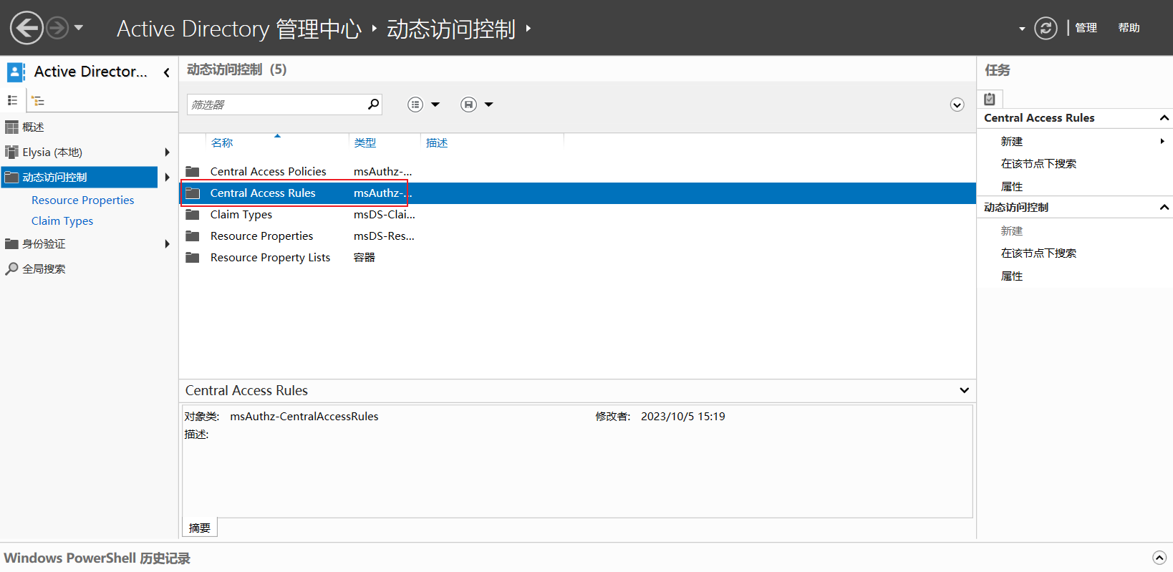Collapse the navigation pane chevron
1173x572 pixels.
(x=166, y=72)
